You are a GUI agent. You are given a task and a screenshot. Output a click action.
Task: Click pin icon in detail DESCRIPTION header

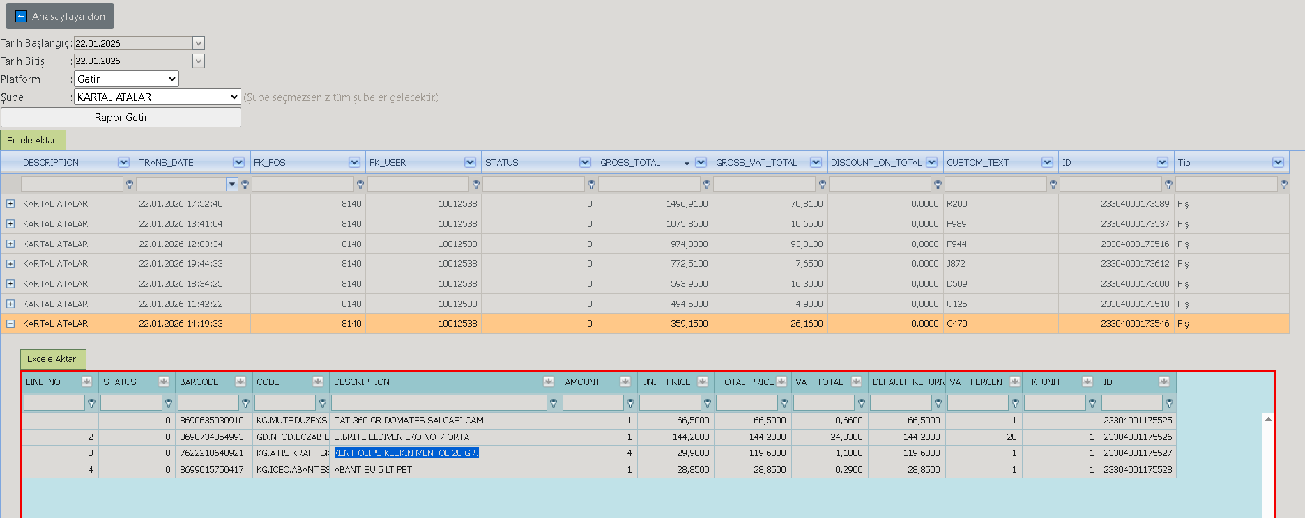tap(549, 382)
